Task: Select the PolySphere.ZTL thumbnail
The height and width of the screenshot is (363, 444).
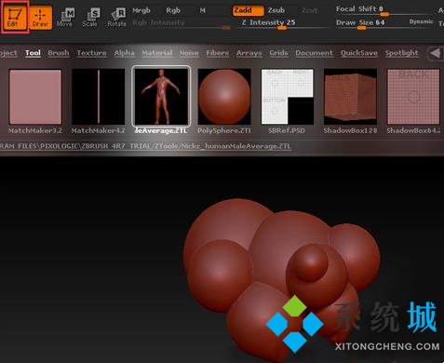Action: pos(224,97)
